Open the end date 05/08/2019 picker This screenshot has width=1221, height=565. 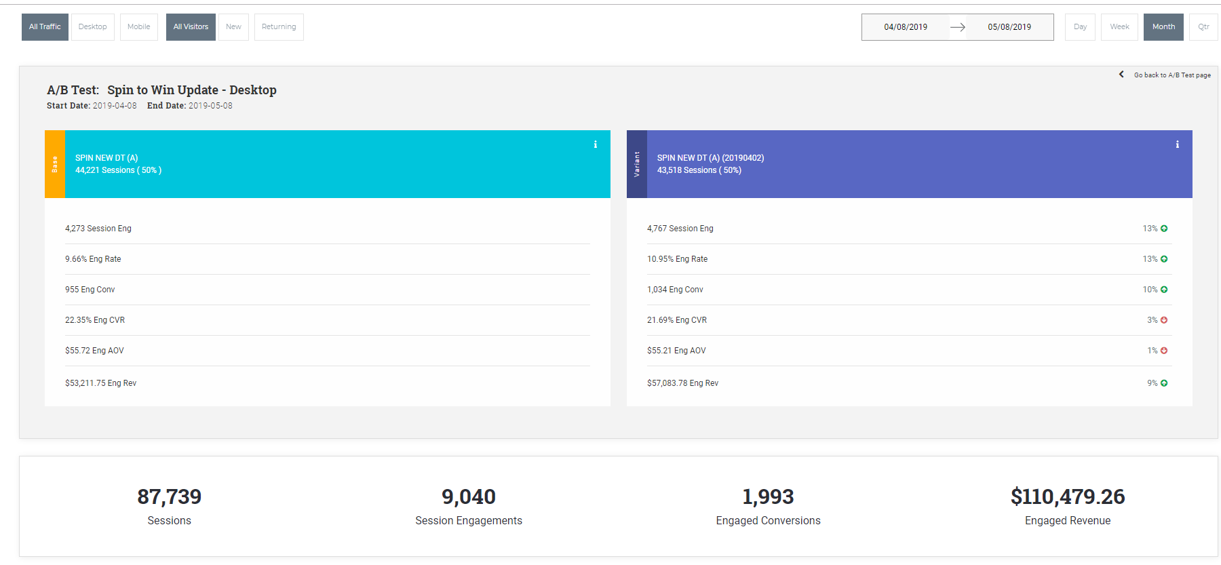(x=1009, y=27)
